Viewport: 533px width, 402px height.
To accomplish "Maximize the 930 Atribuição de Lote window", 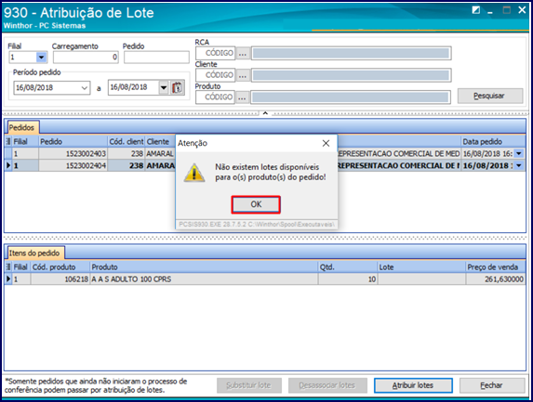I will tap(506, 10).
